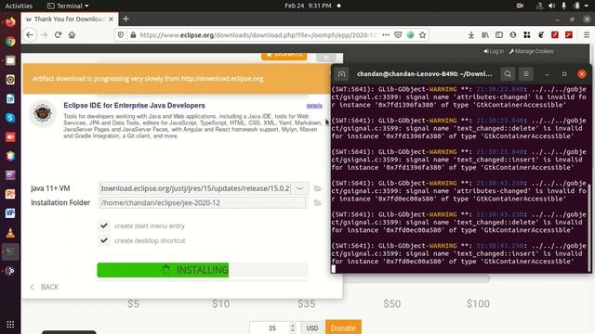Go to Firefox home page

pyautogui.click(x=72, y=35)
